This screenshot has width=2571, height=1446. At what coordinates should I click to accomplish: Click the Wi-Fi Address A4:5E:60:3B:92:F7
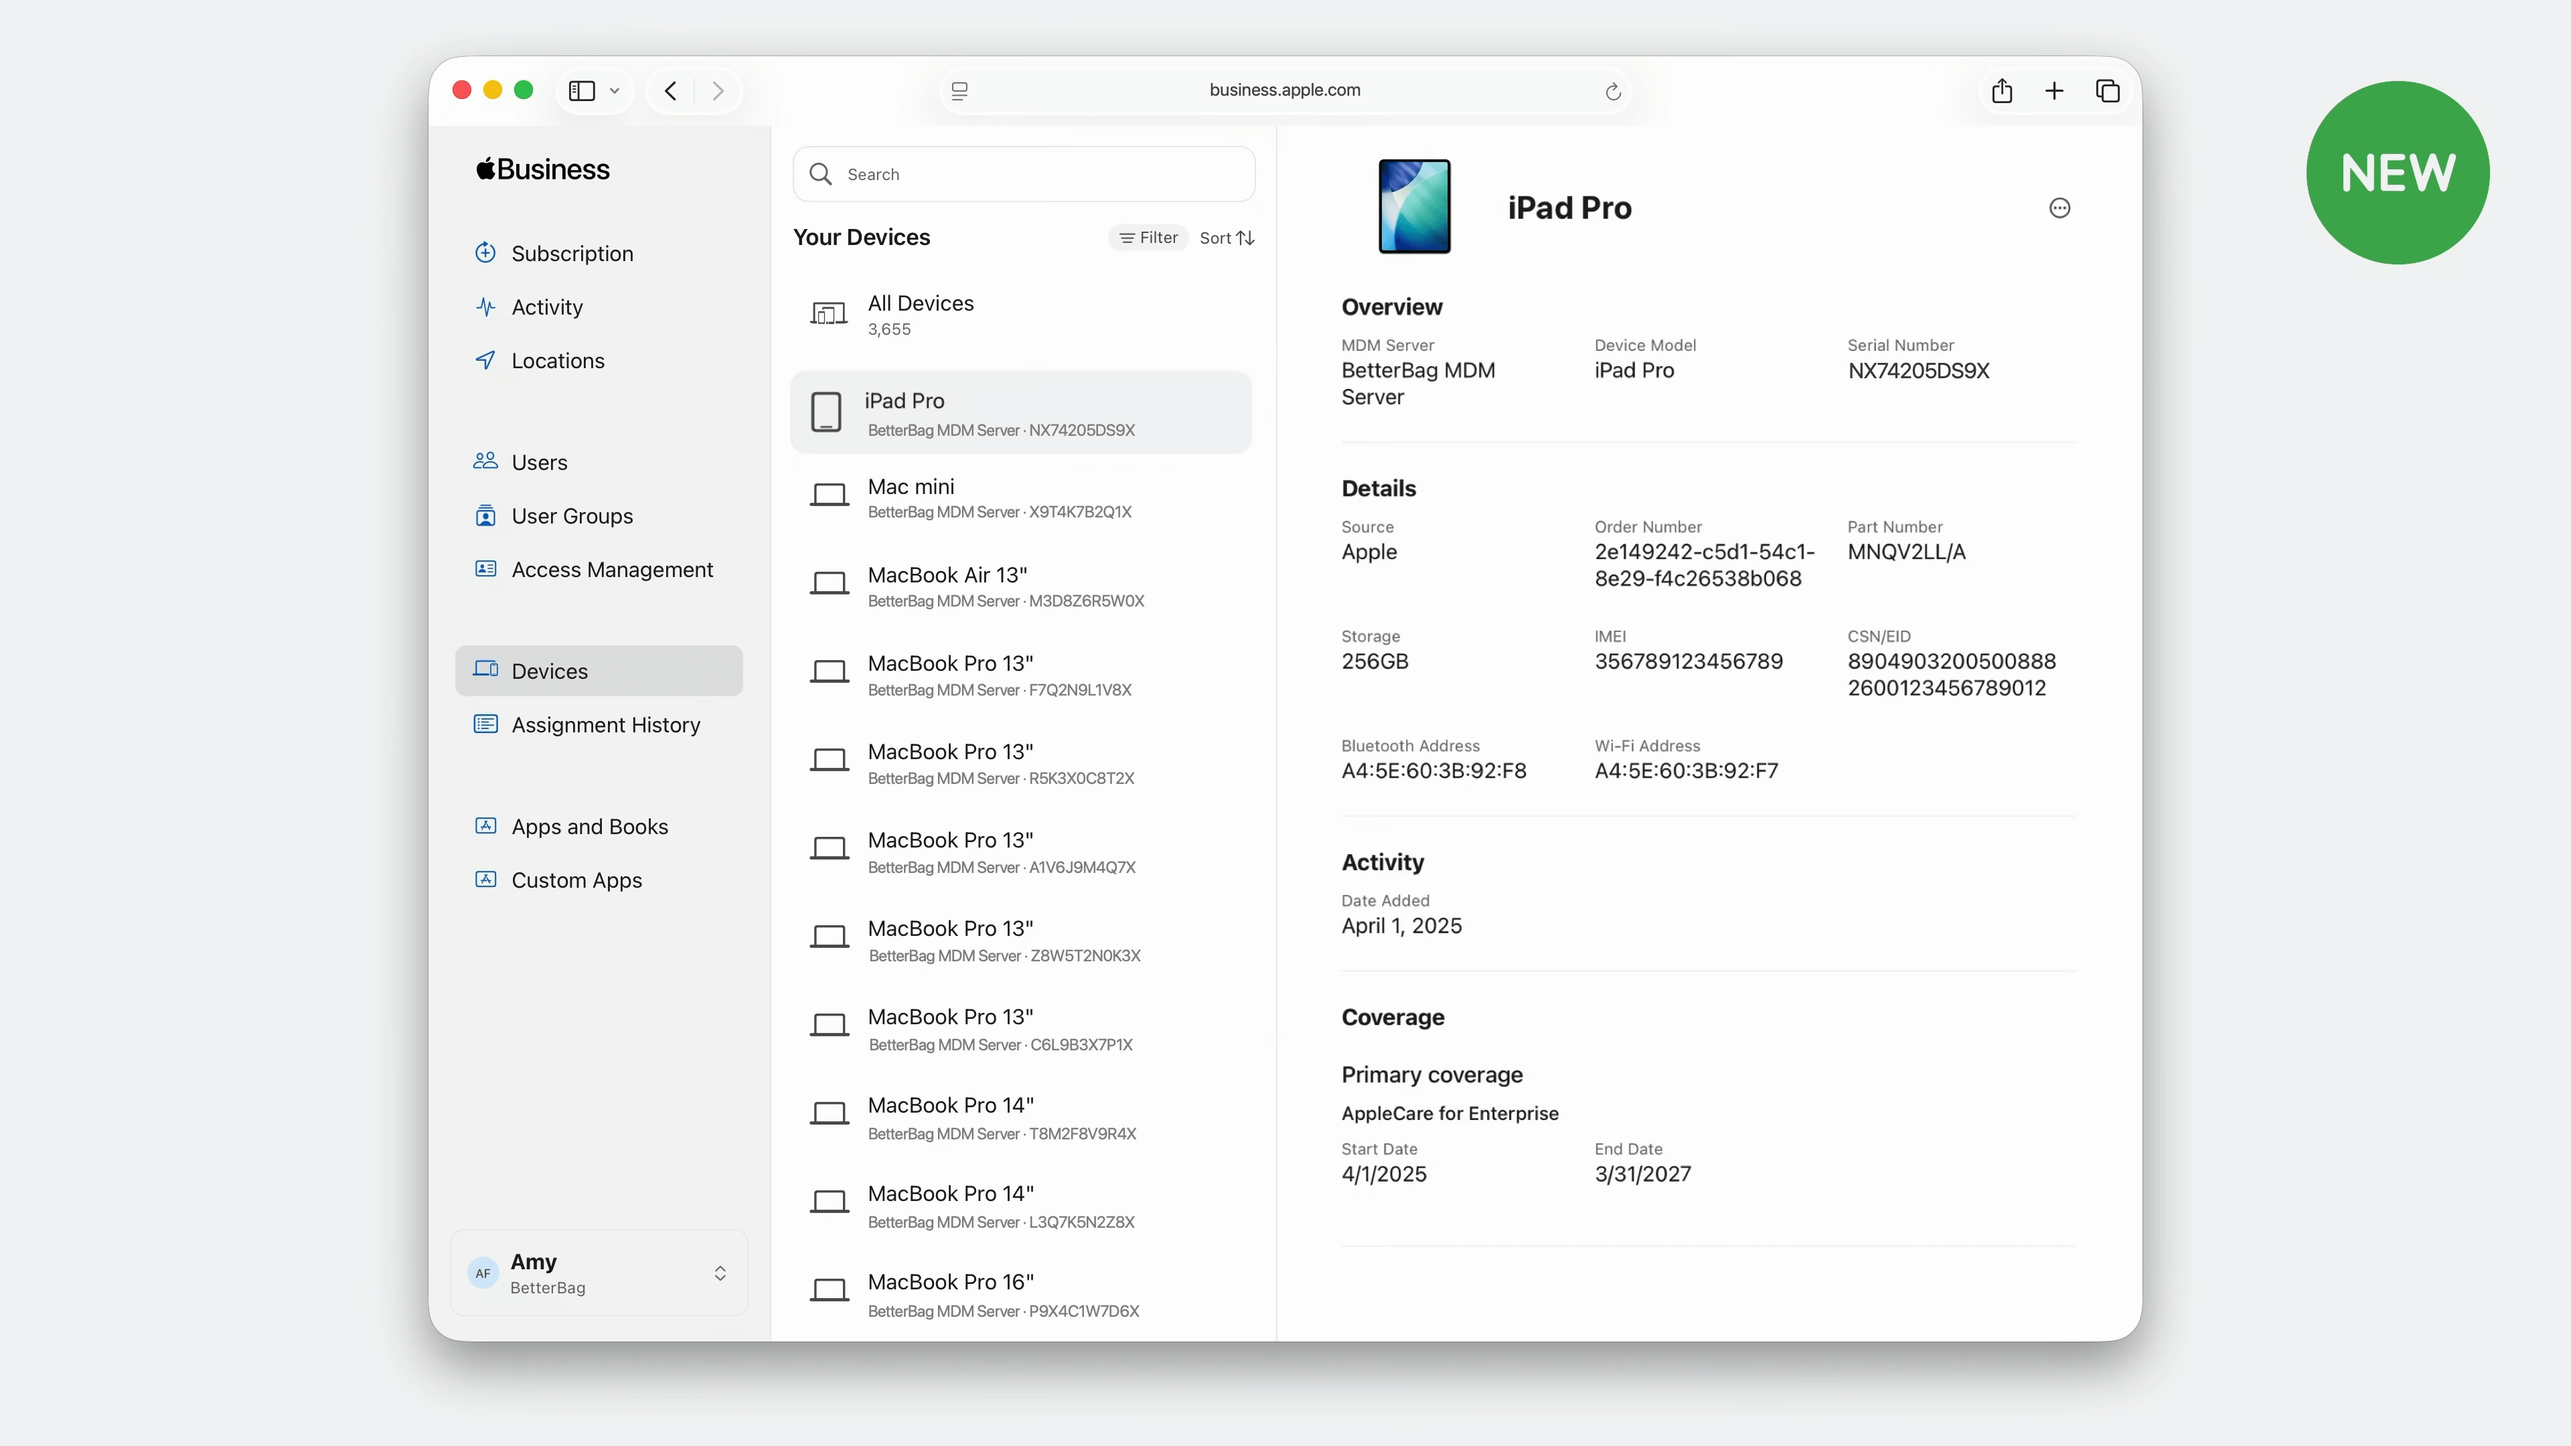pyautogui.click(x=1686, y=771)
